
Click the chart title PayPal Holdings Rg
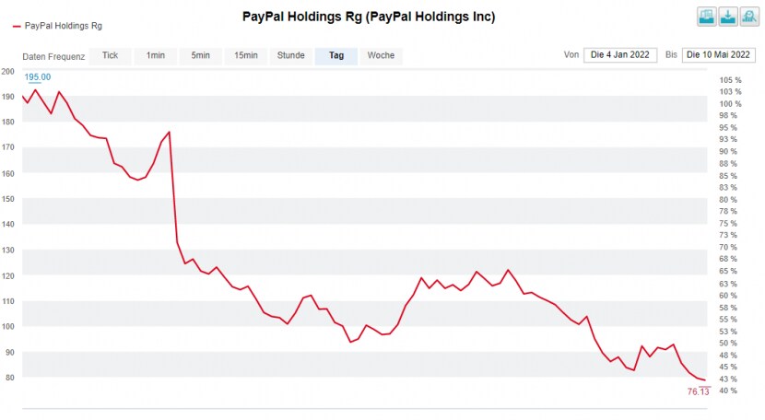coord(369,17)
